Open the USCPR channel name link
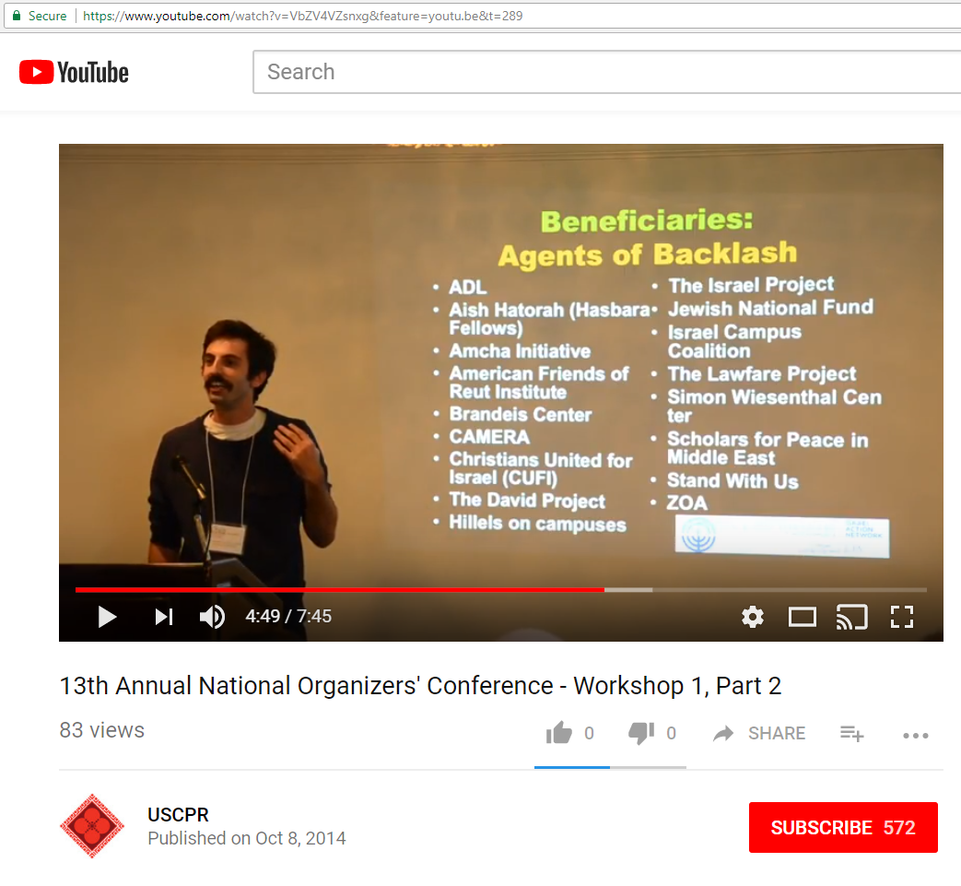The width and height of the screenshot is (961, 886). 178,815
